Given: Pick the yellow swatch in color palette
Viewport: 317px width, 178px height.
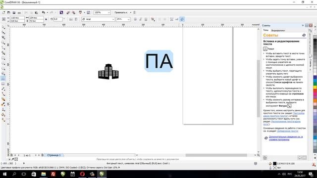Looking at the screenshot, I should pyautogui.click(x=315, y=87).
